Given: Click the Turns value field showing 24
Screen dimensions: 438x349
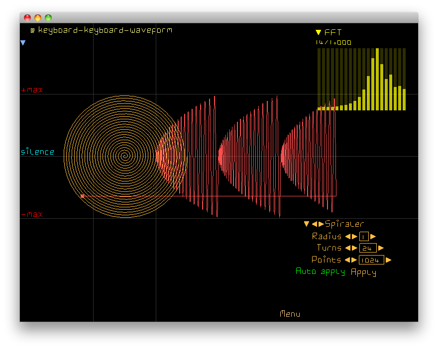Looking at the screenshot, I should [x=368, y=248].
